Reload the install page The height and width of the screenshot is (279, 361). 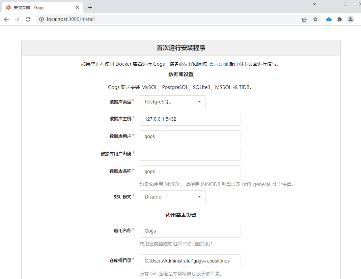[28, 19]
